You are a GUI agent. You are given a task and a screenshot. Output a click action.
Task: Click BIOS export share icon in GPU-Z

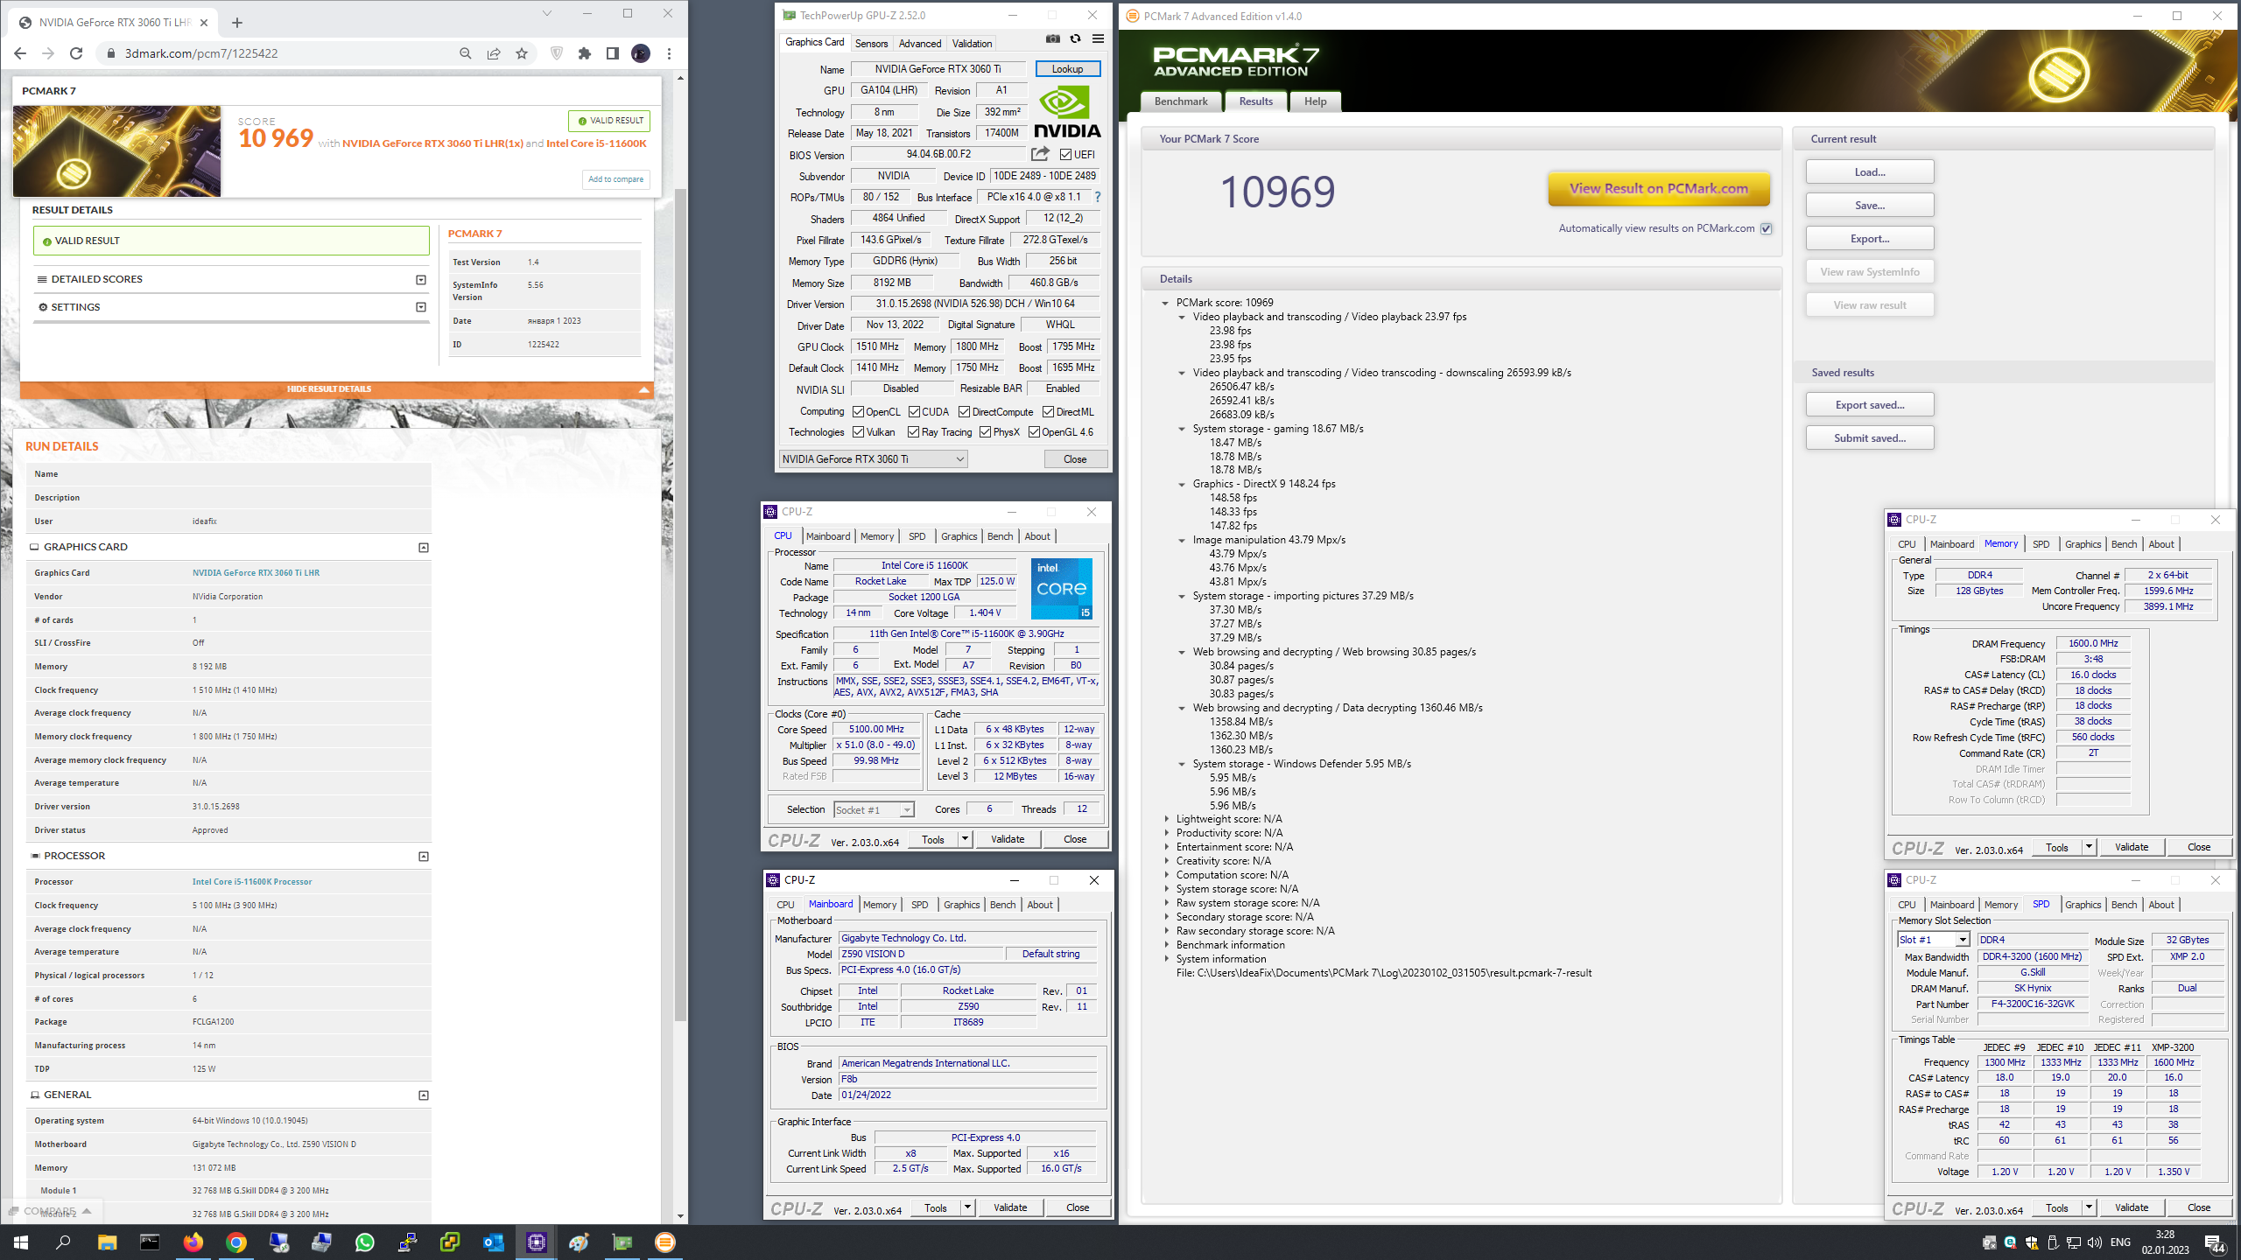coord(1040,154)
